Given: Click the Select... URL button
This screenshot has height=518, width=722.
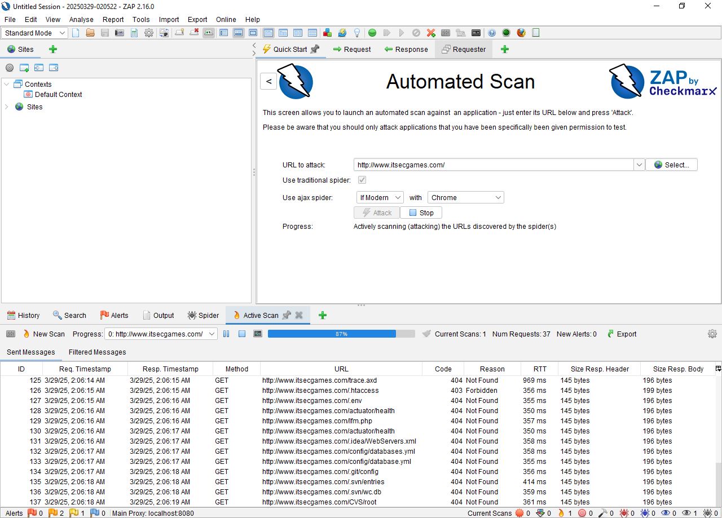Looking at the screenshot, I should (x=671, y=165).
